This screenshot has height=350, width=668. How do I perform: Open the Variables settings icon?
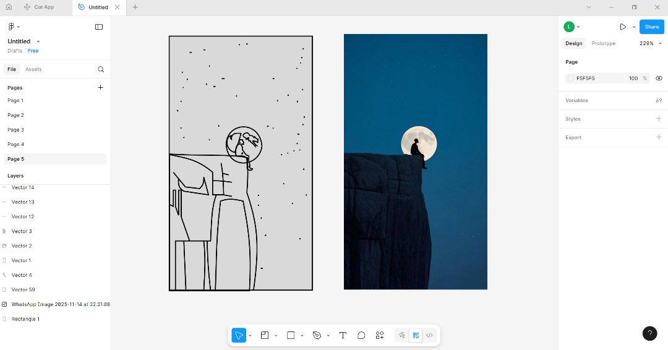(659, 101)
